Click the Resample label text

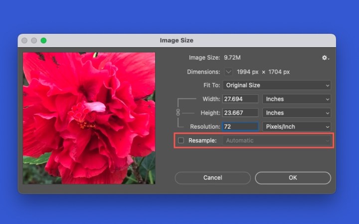point(202,141)
